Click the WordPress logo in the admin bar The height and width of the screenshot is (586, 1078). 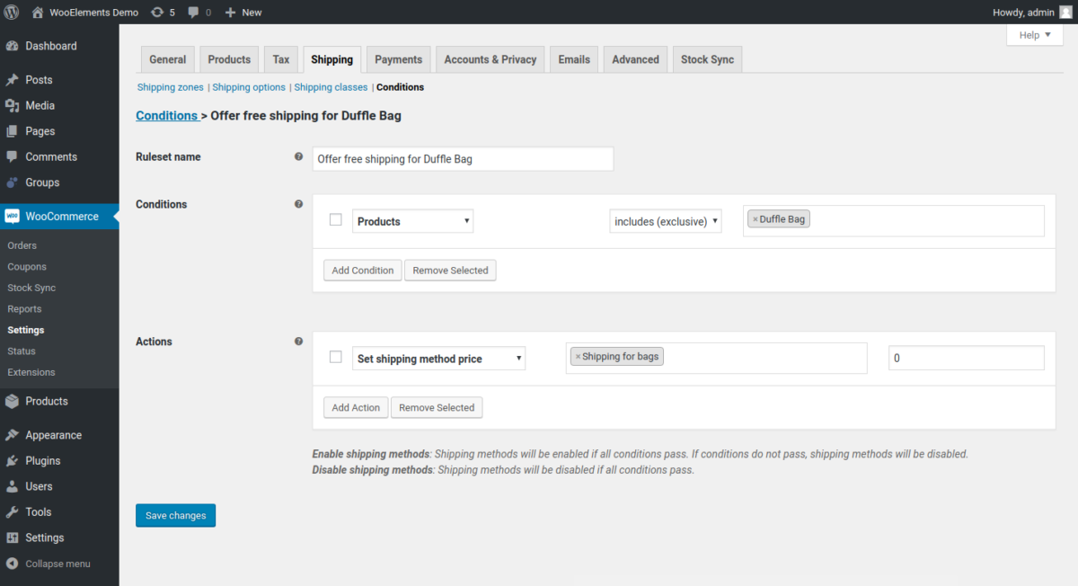point(11,12)
